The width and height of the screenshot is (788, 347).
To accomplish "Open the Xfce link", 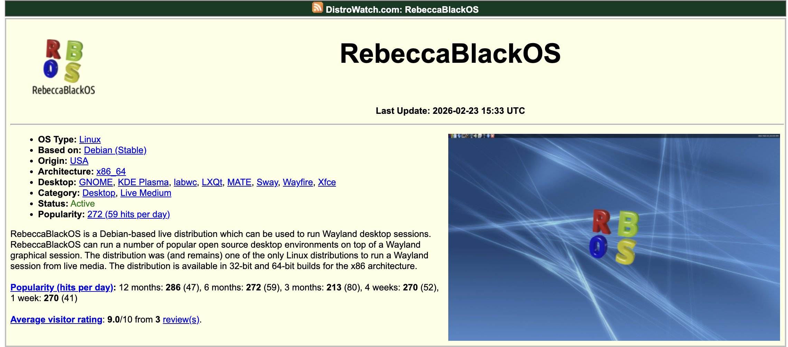I will 327,182.
